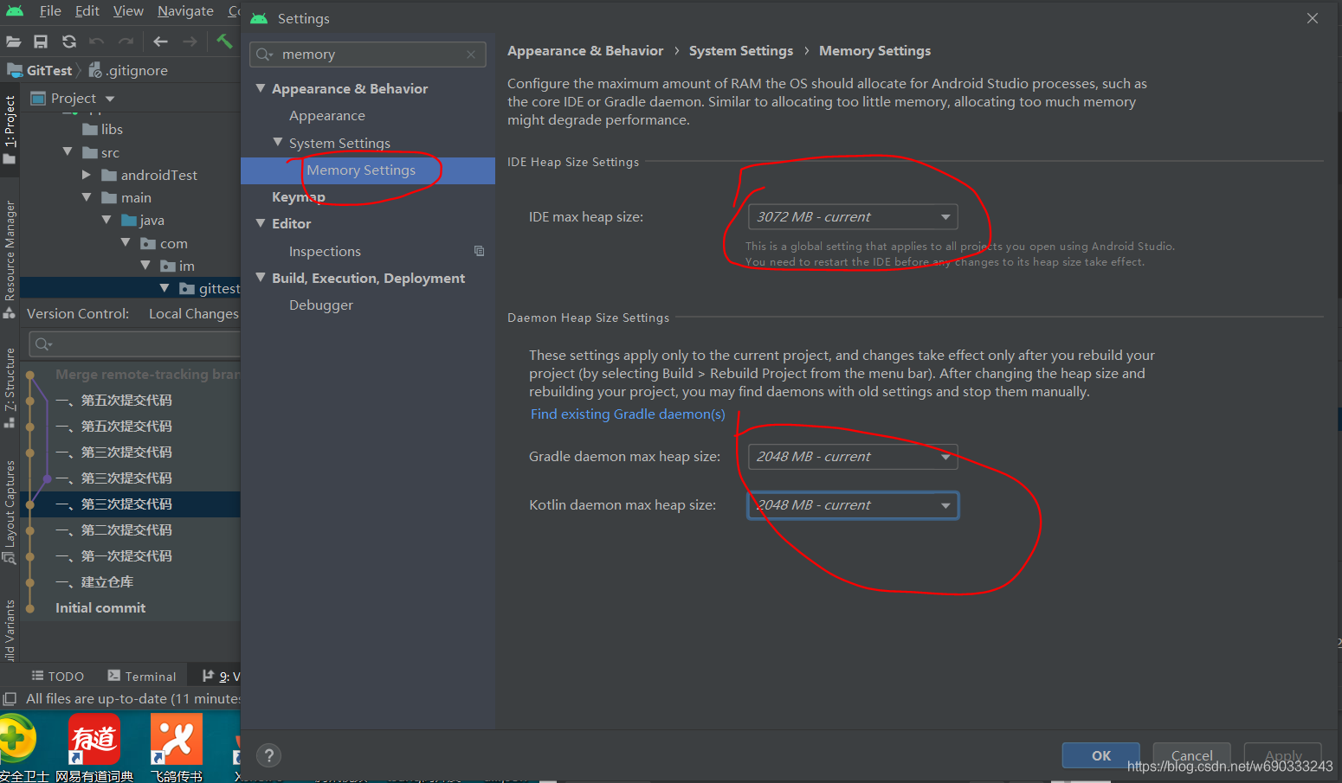
Task: Select the 第二次提交代码 commit entry
Action: click(113, 530)
